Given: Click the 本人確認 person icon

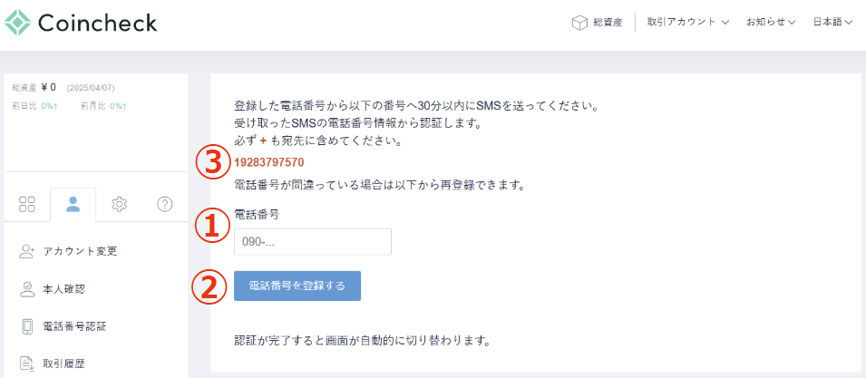Looking at the screenshot, I should click(27, 288).
